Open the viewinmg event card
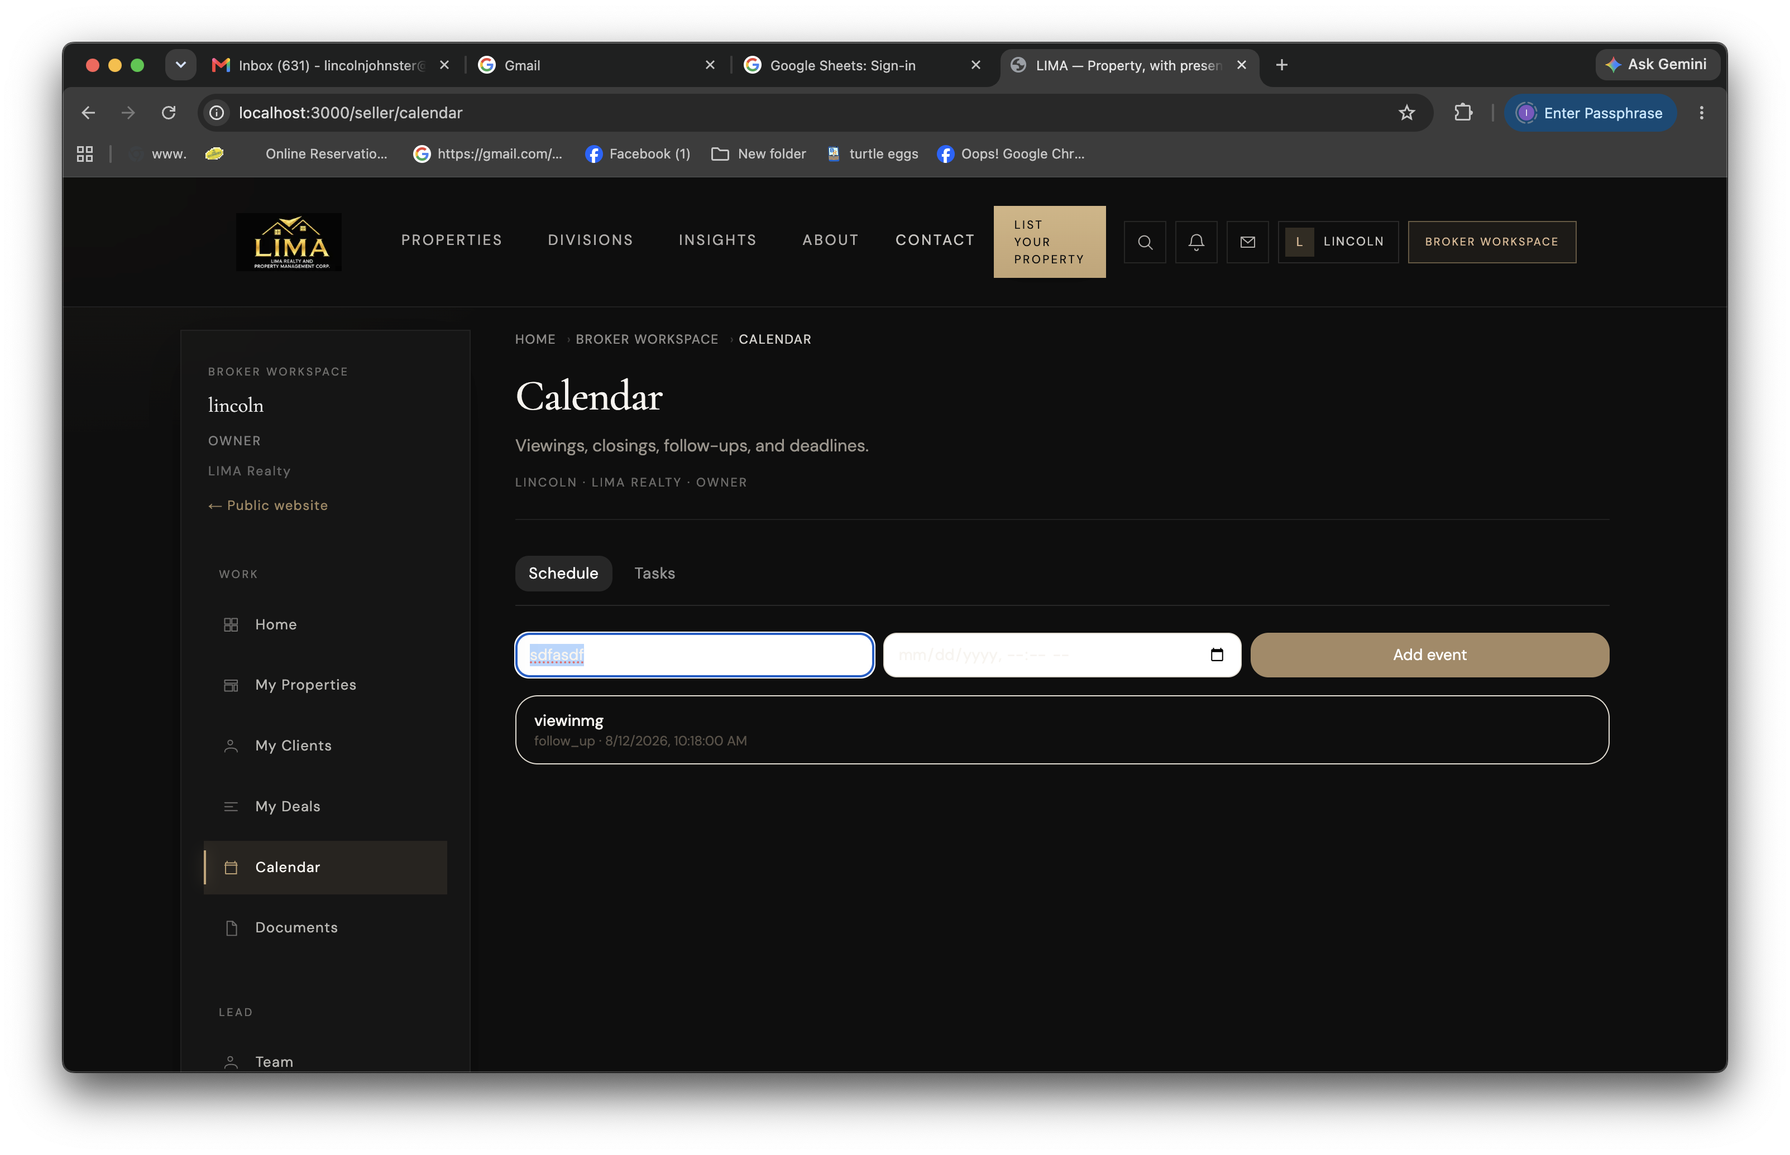 tap(1061, 730)
